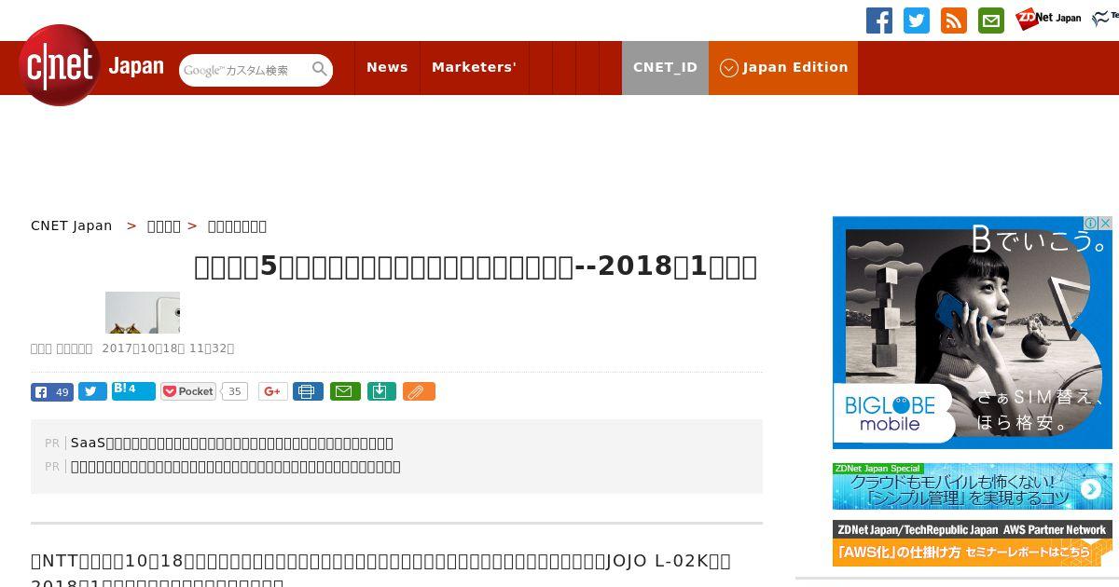Image resolution: width=1119 pixels, height=587 pixels.
Task: Click the green newsletter mail icon in header
Action: tap(991, 20)
